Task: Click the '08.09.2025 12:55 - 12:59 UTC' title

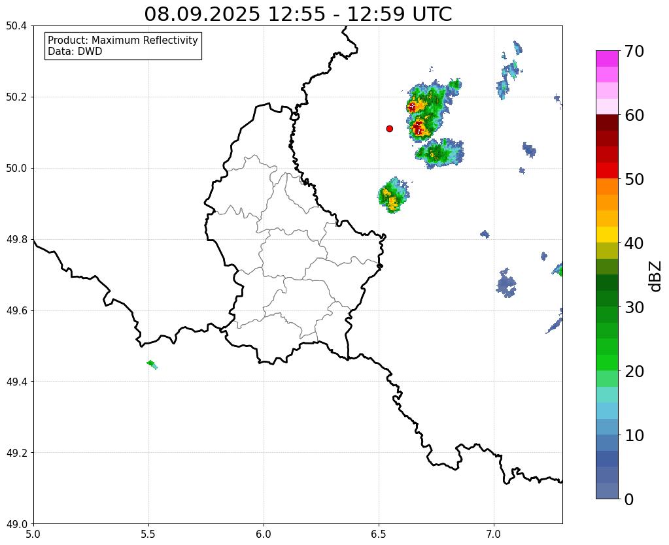Action: (x=298, y=14)
